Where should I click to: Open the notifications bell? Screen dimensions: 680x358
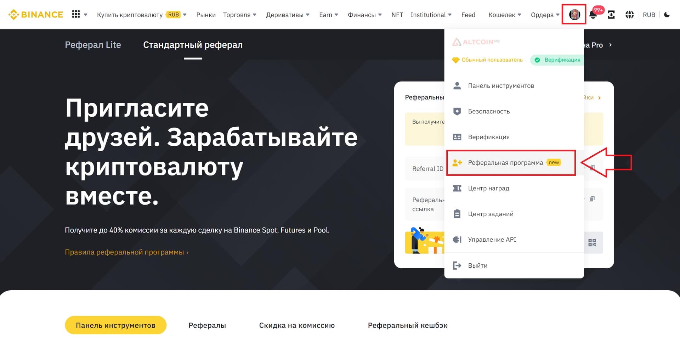593,15
